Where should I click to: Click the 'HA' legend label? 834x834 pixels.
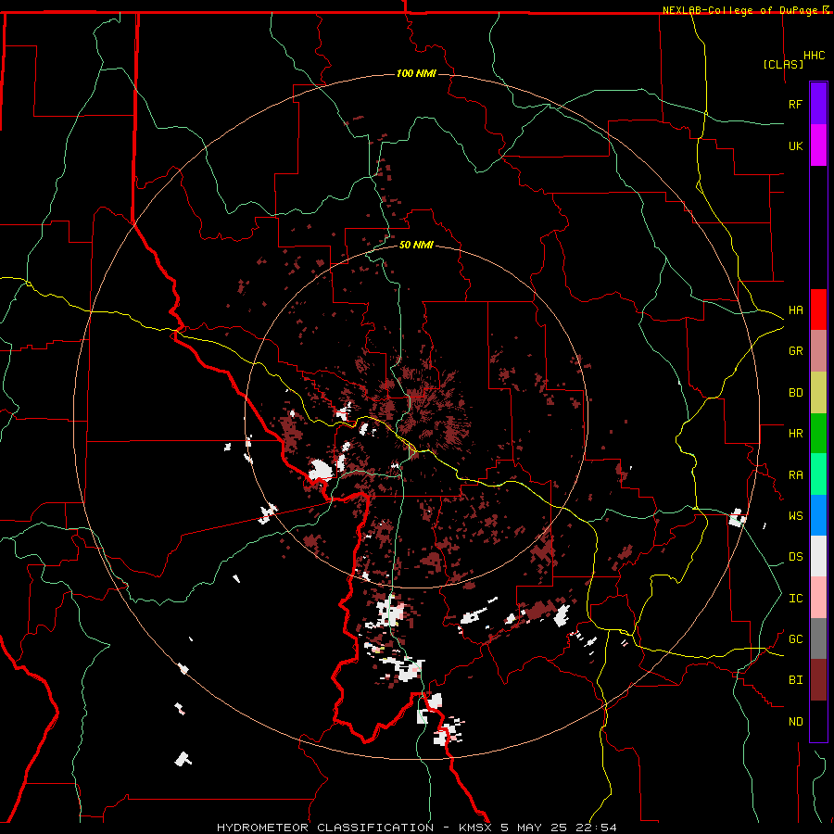(x=795, y=310)
